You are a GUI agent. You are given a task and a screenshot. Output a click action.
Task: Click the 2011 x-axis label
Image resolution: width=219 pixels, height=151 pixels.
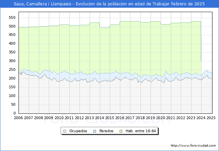69,118
